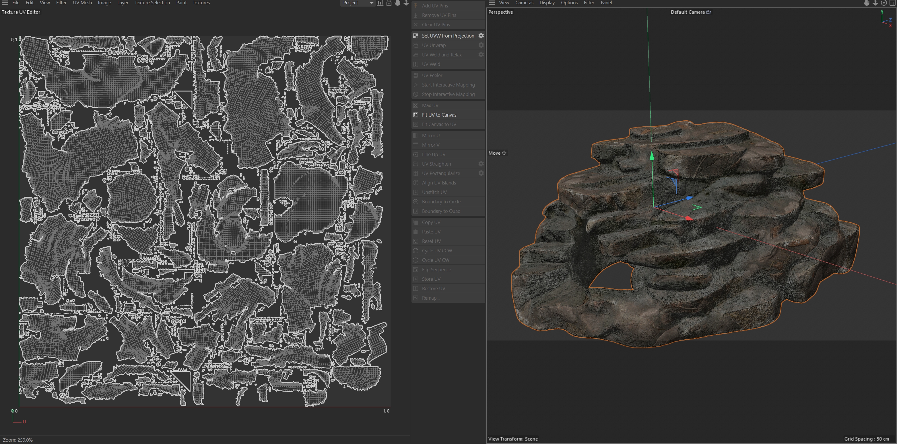Click the histogram bars icon beside Project
Image resolution: width=897 pixels, height=444 pixels.
380,3
